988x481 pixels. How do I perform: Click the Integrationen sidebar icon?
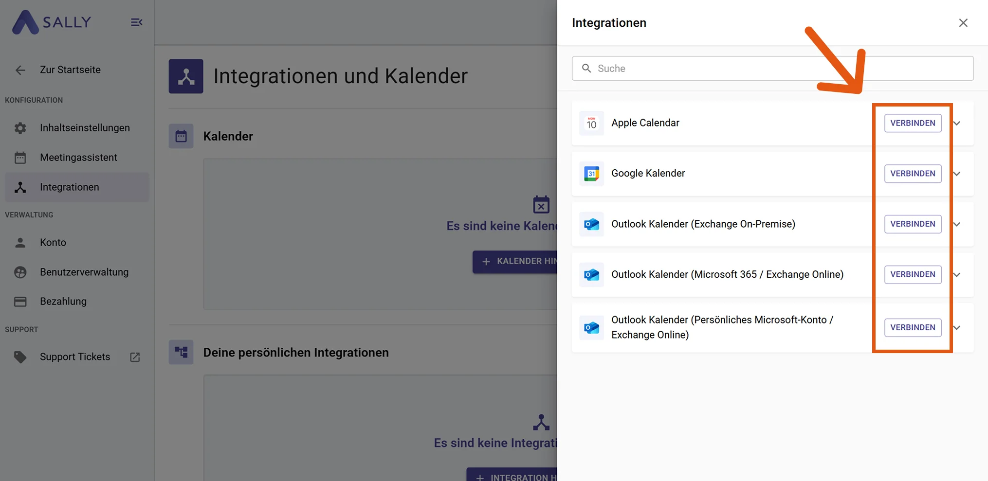(x=20, y=187)
